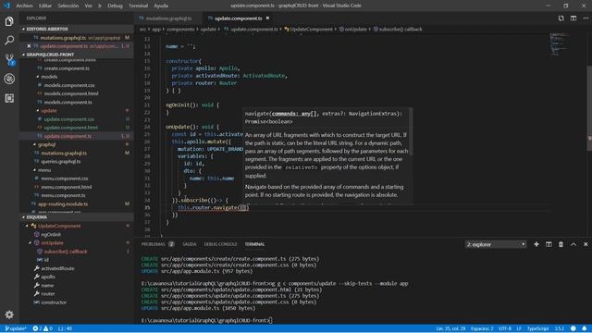Maximize the panel with up chevron
Screen dimensions: 592x333
pyautogui.click(x=573, y=244)
